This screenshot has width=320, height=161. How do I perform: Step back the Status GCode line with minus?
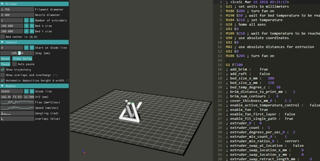click(x=26, y=91)
